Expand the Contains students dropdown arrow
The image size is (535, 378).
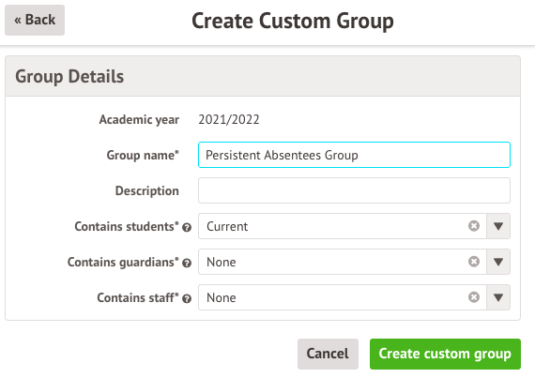tap(498, 226)
